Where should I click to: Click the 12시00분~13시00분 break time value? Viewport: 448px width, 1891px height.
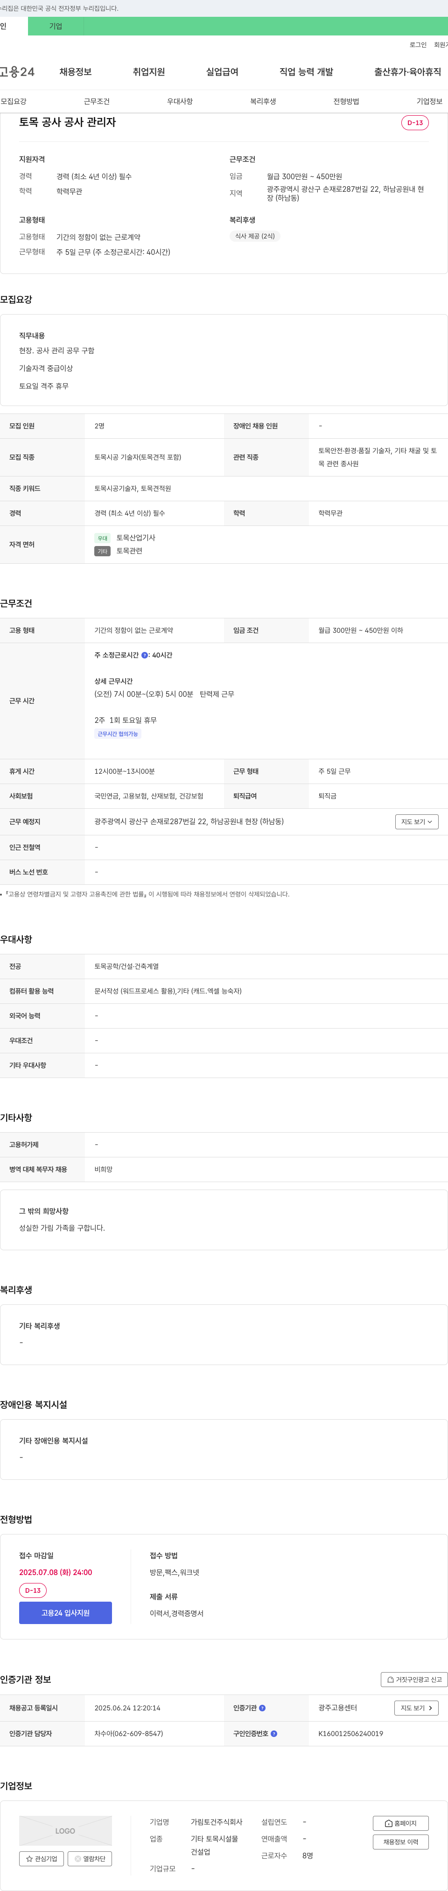pos(125,771)
